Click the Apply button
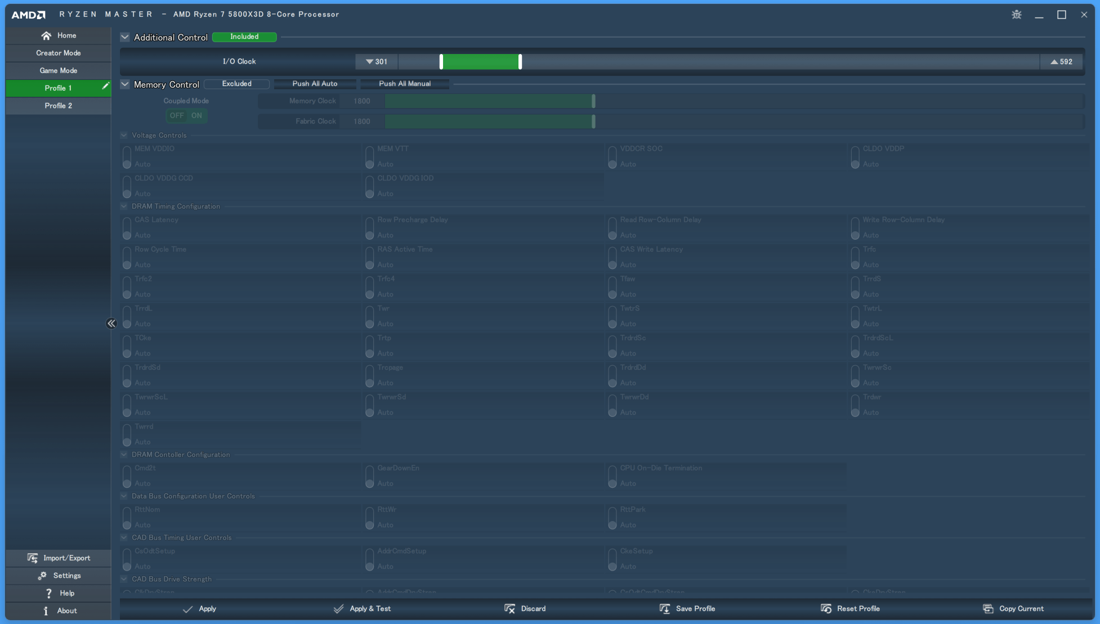This screenshot has width=1100, height=624. (x=199, y=609)
